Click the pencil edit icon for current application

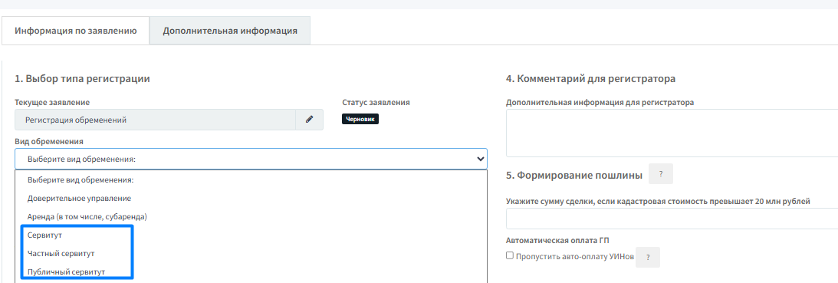(x=309, y=120)
